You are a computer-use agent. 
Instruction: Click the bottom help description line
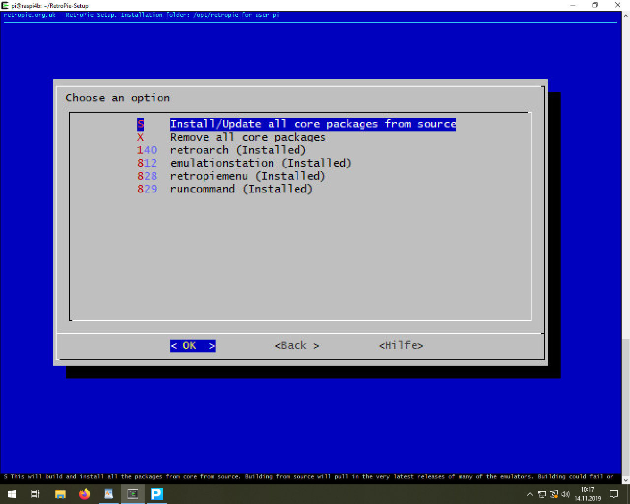(x=309, y=476)
